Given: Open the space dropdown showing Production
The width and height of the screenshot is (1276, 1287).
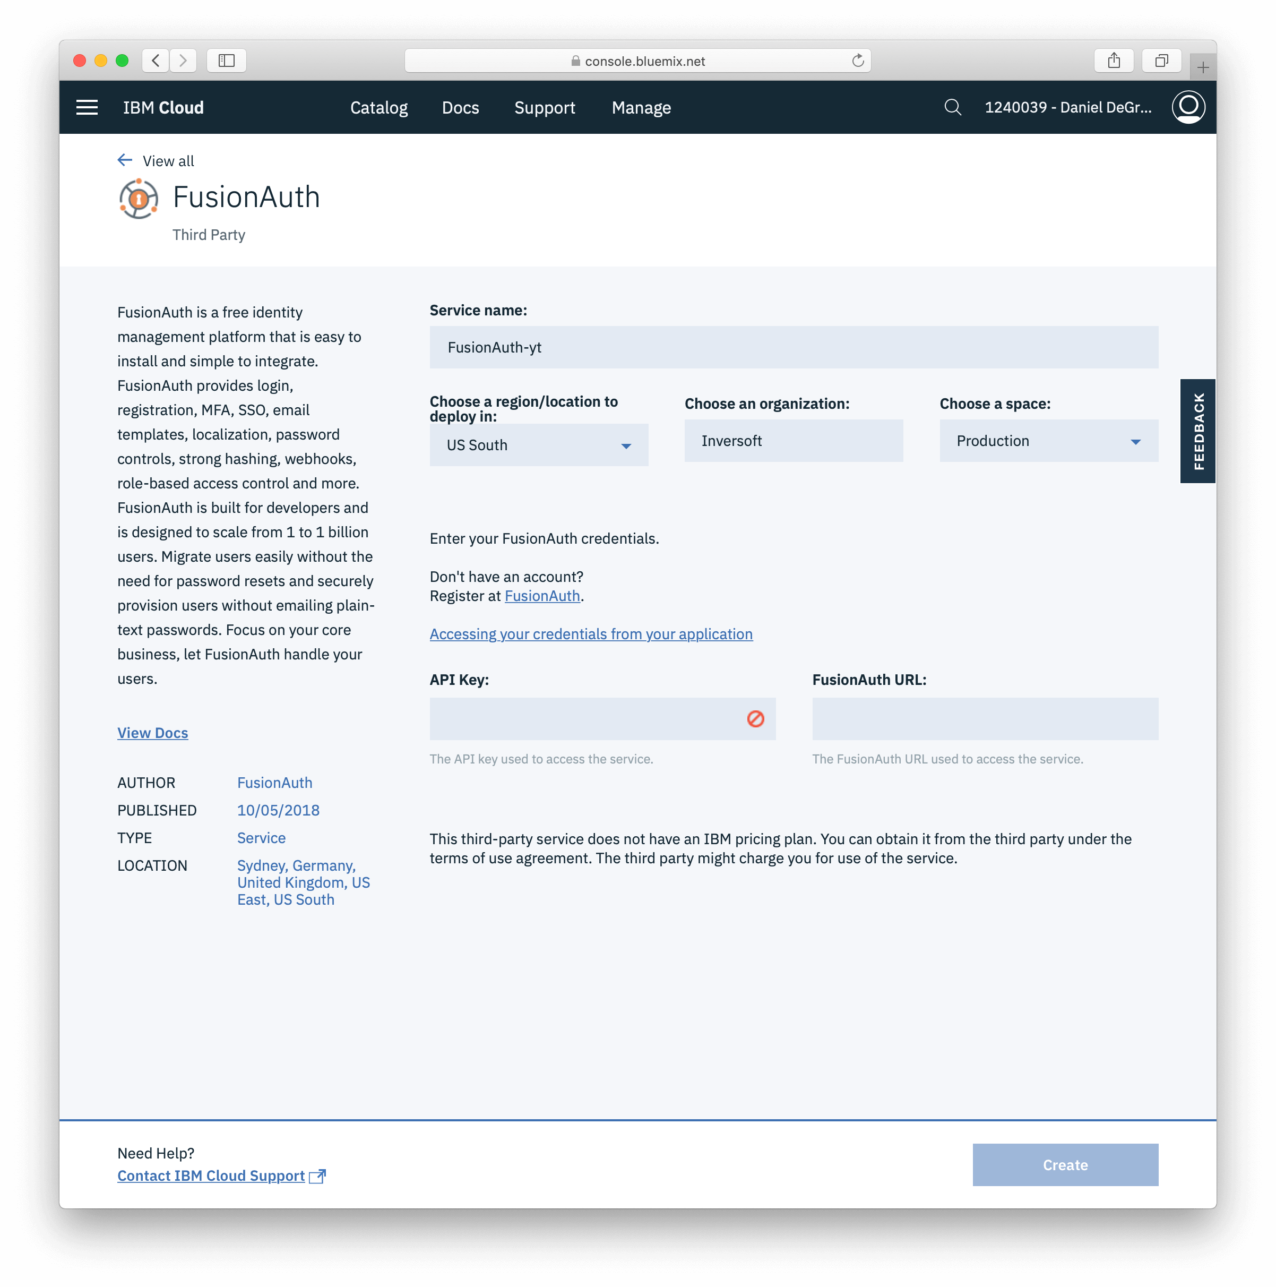Looking at the screenshot, I should point(1049,441).
